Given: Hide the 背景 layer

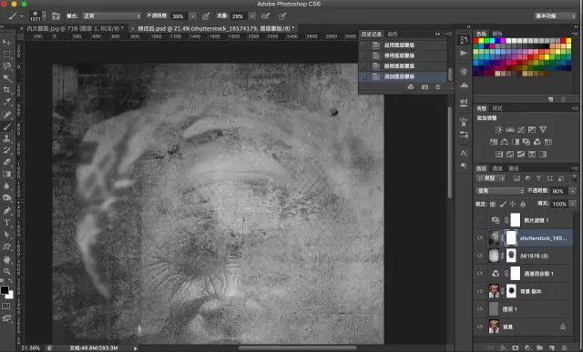Looking at the screenshot, I should click(x=480, y=327).
